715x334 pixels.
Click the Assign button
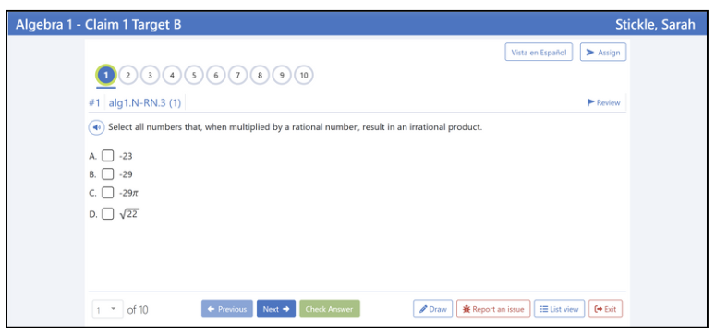(603, 53)
